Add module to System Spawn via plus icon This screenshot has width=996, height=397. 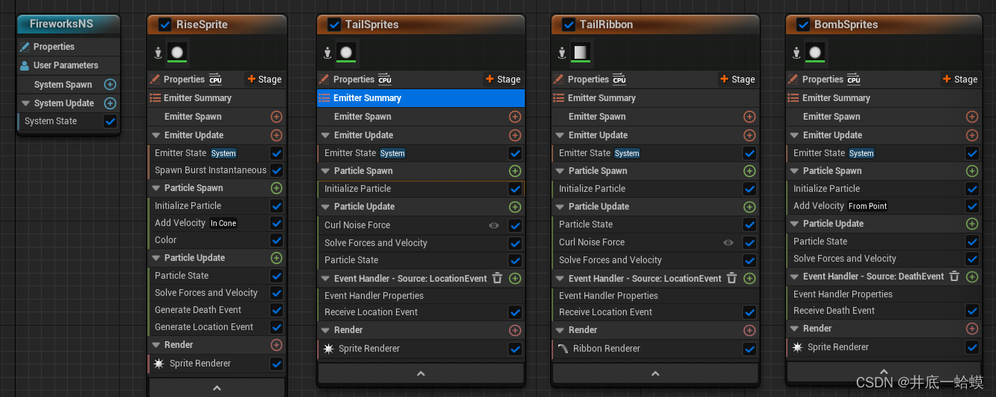pos(110,85)
